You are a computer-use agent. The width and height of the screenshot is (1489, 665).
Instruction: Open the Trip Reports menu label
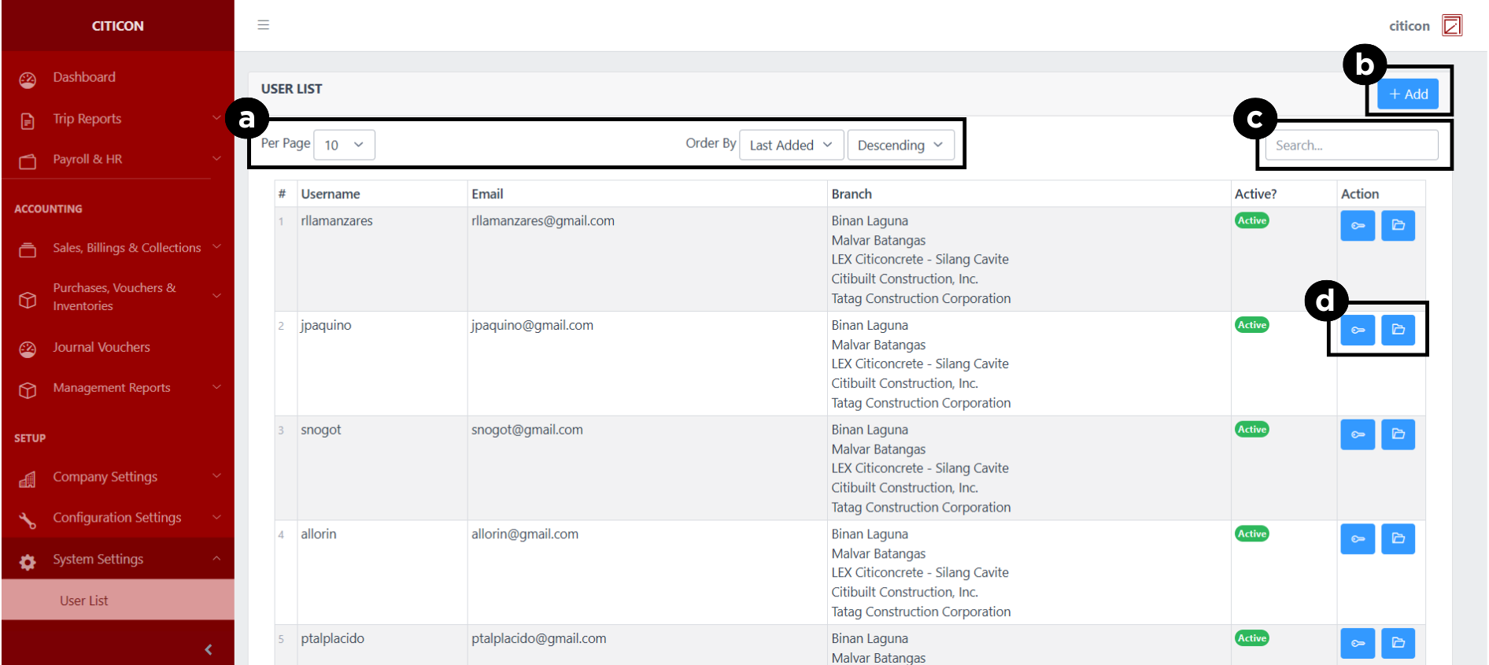[x=87, y=119]
